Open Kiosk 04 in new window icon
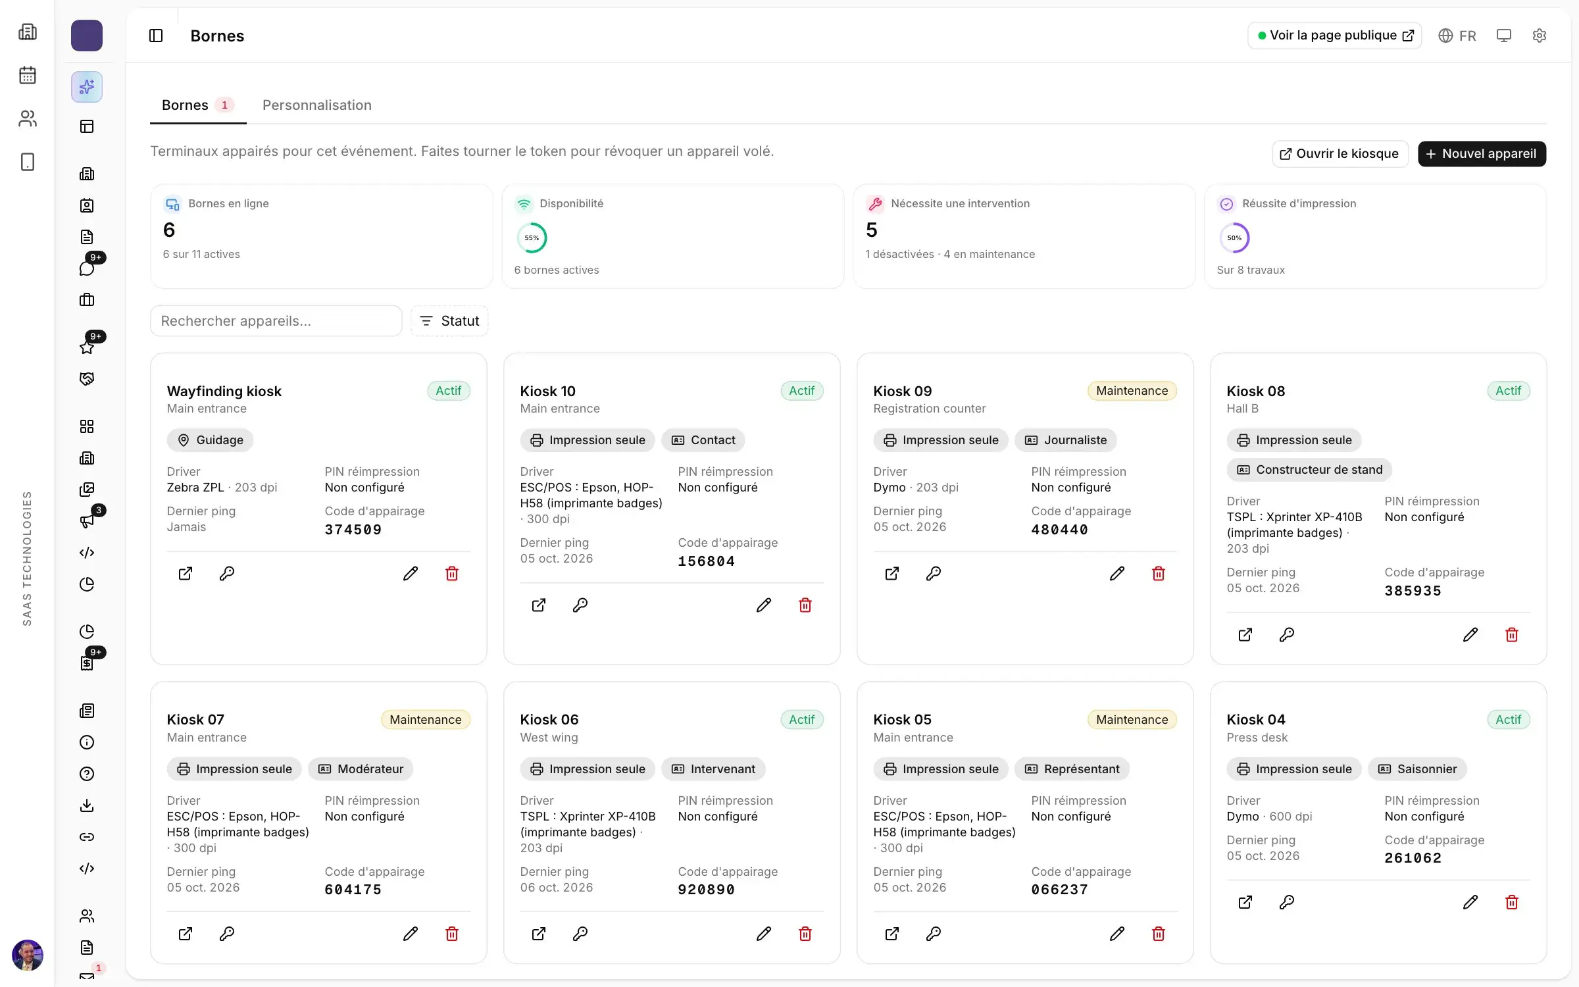Viewport: 1579px width, 987px height. coord(1245,902)
